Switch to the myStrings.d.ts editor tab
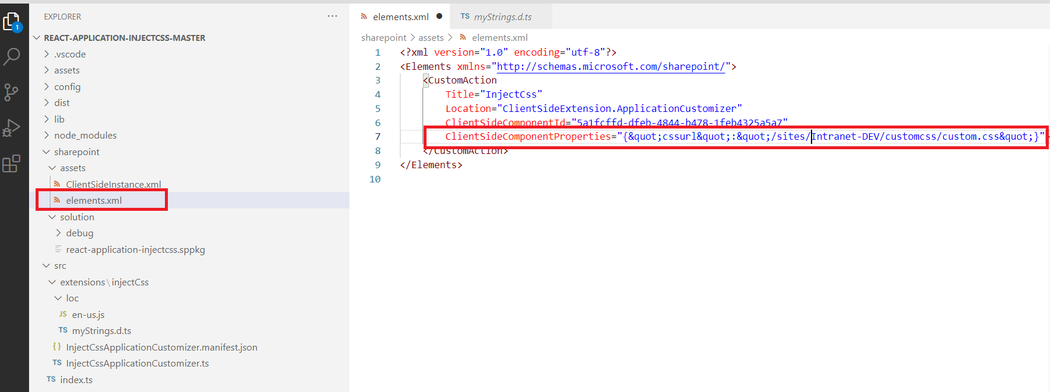Viewport: 1050px width, 392px height. [501, 17]
